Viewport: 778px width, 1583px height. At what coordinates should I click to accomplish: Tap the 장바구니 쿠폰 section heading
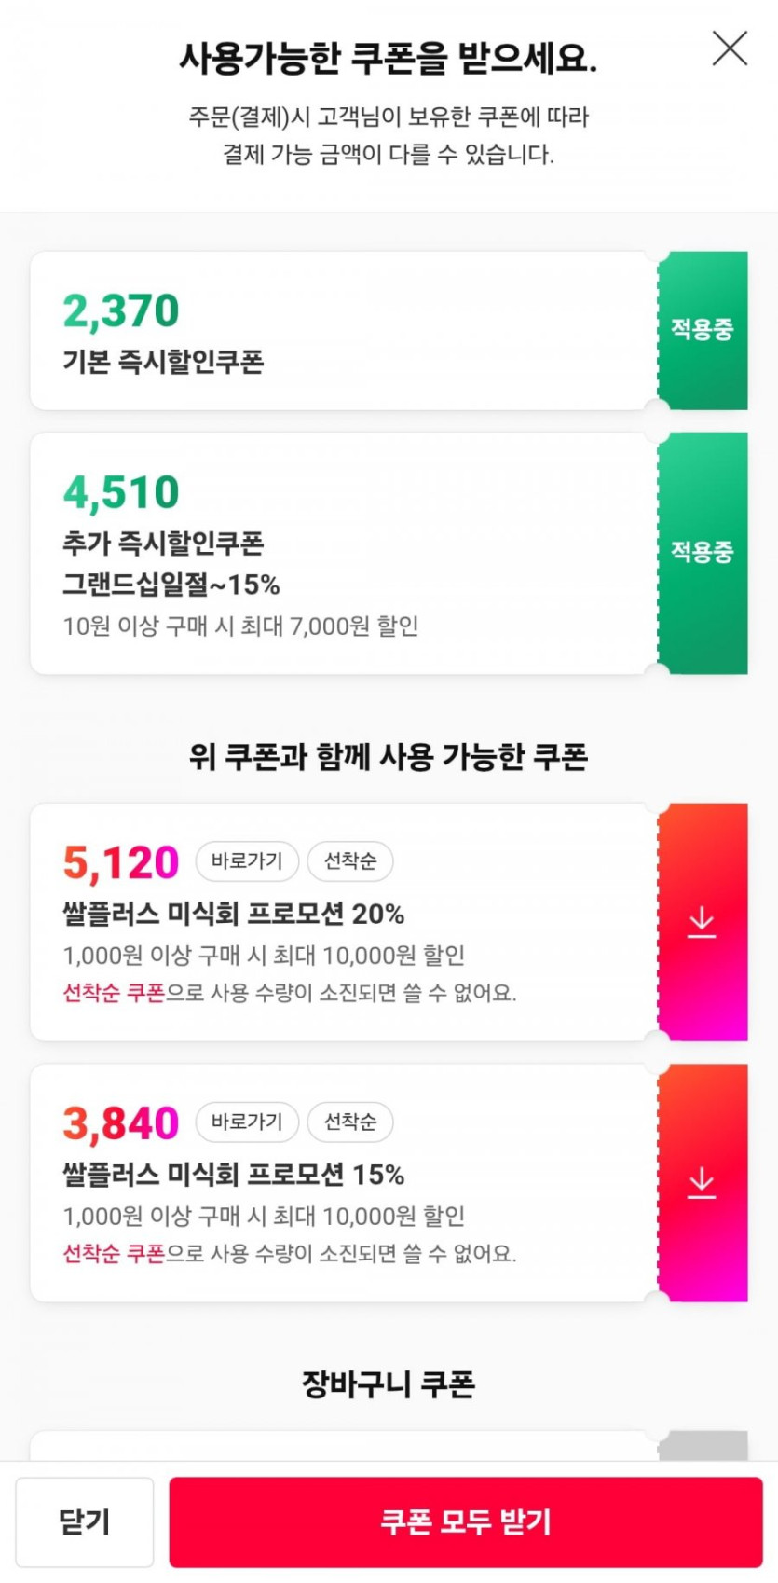click(x=389, y=1384)
